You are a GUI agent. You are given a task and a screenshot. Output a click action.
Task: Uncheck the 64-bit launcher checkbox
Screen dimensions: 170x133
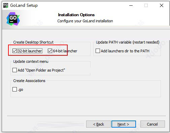pos(50,51)
